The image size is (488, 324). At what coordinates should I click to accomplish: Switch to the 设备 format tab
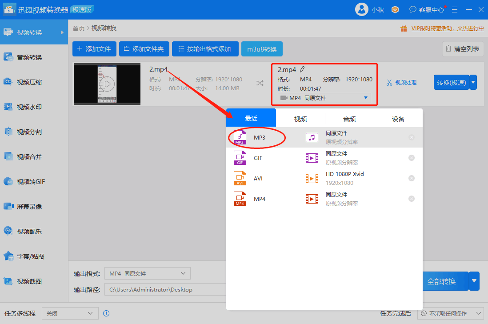click(x=398, y=119)
